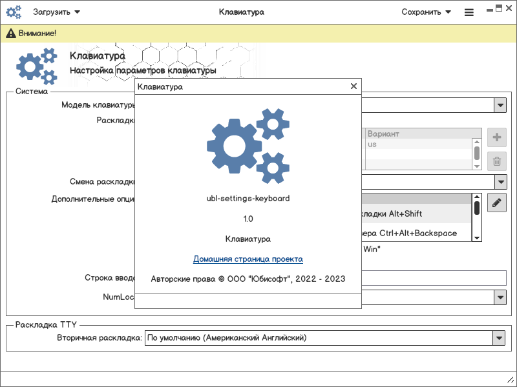
Task: Open the Вторичная раскладка combo box
Action: tap(498, 337)
